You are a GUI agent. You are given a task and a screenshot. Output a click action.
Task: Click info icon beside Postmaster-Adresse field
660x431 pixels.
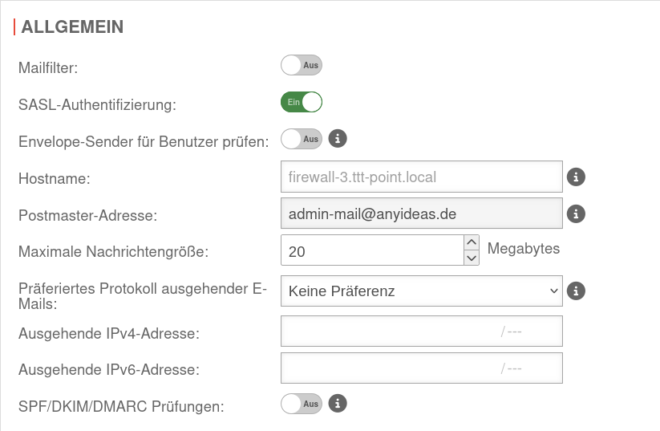coord(576,213)
